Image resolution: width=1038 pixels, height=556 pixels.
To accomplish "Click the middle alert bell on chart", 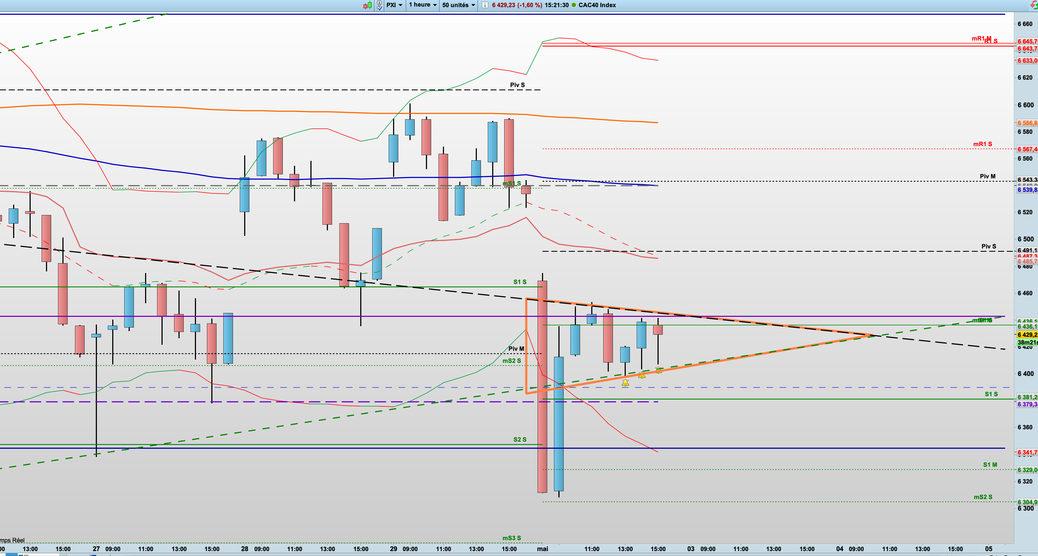I will [642, 375].
